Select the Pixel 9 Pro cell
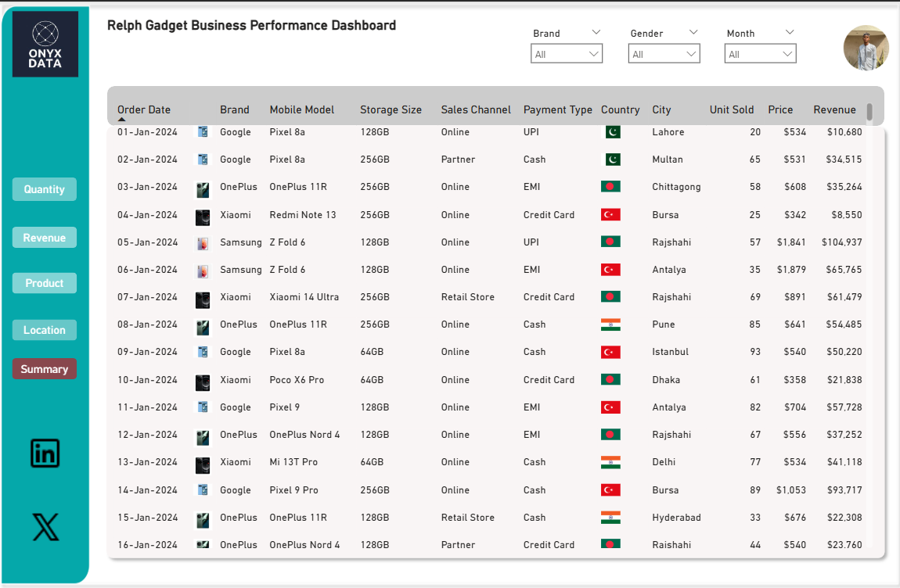Viewport: 900px width, 588px height. pyautogui.click(x=293, y=490)
